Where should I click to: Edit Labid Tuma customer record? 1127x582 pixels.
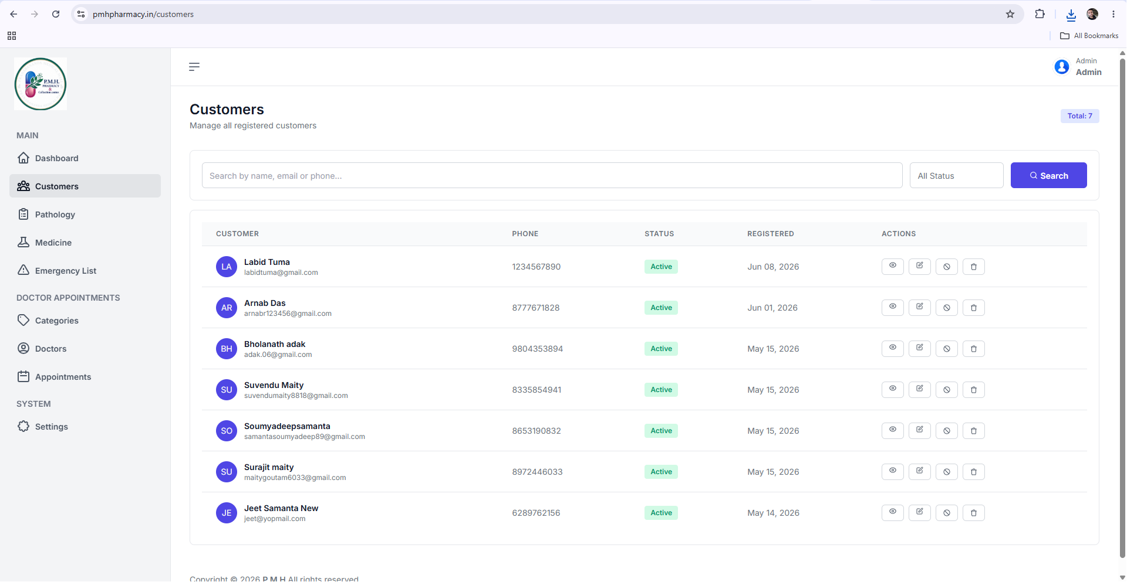pyautogui.click(x=920, y=267)
